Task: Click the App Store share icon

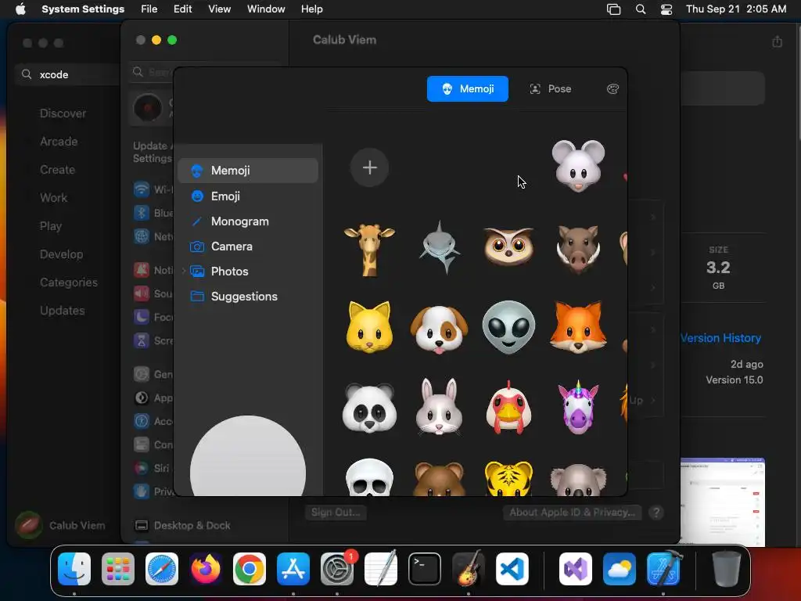Action: pos(777,41)
